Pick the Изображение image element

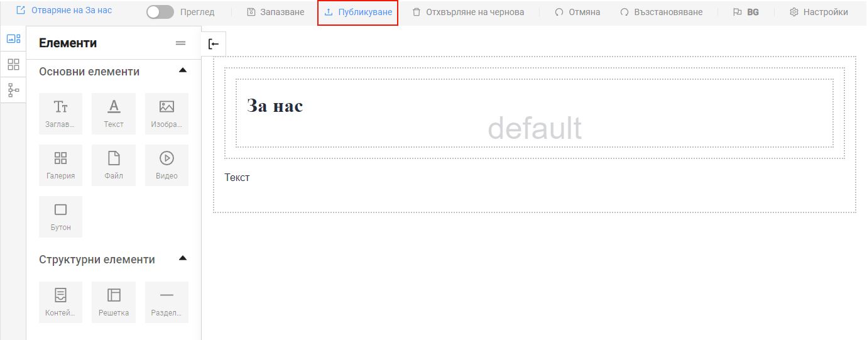166,114
